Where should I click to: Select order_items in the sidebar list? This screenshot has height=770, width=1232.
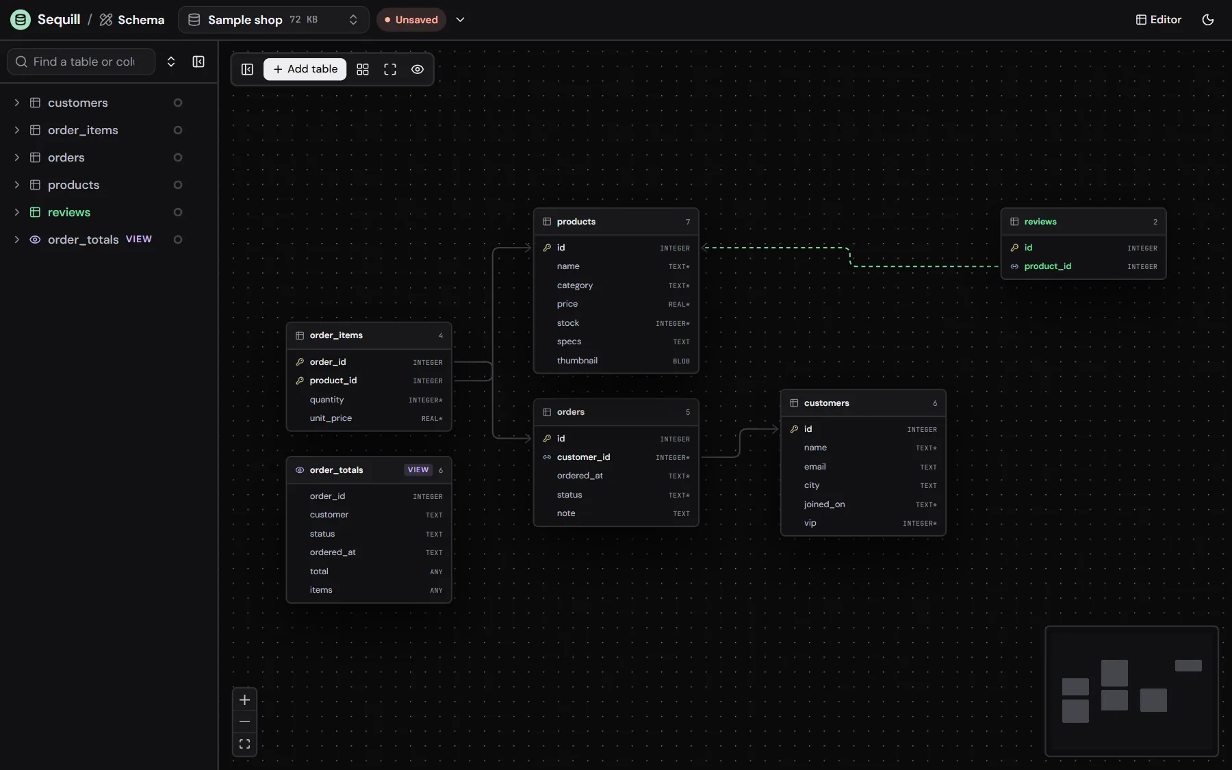[83, 130]
